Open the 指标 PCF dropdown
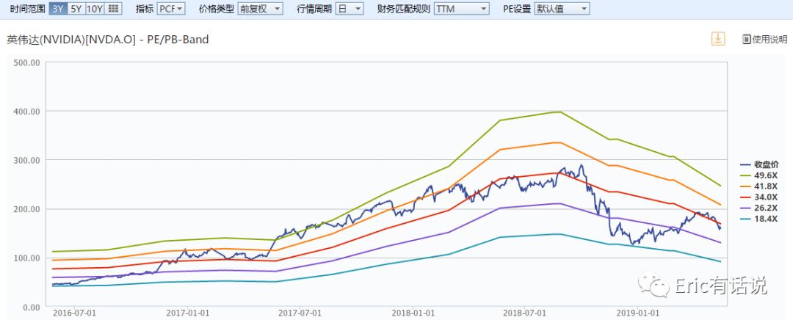 coord(171,9)
